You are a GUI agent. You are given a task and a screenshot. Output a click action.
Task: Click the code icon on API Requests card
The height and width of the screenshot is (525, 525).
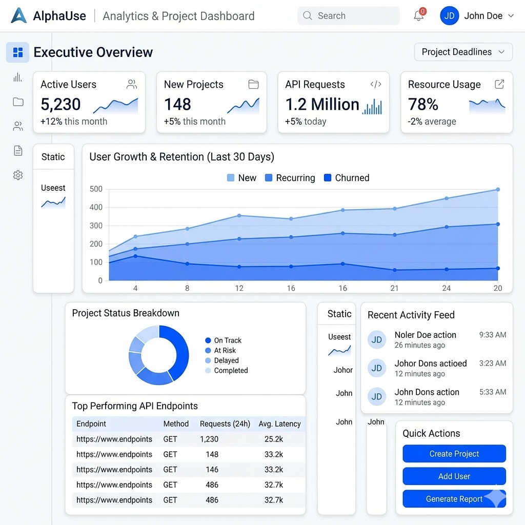pyautogui.click(x=375, y=85)
